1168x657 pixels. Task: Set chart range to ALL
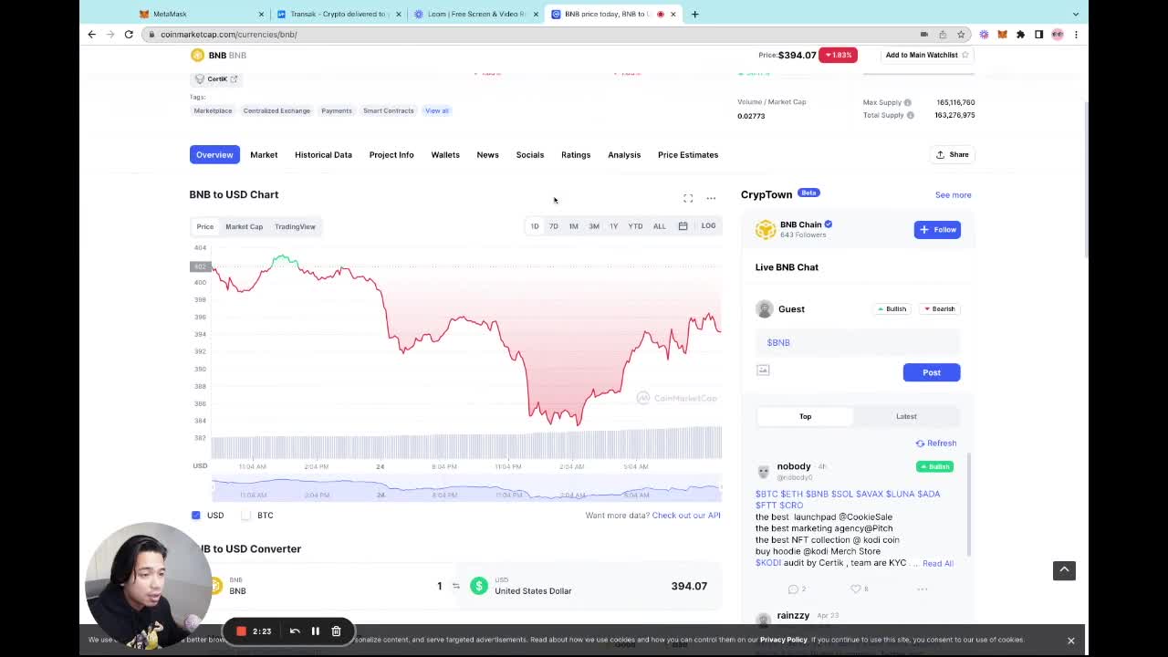click(x=659, y=226)
